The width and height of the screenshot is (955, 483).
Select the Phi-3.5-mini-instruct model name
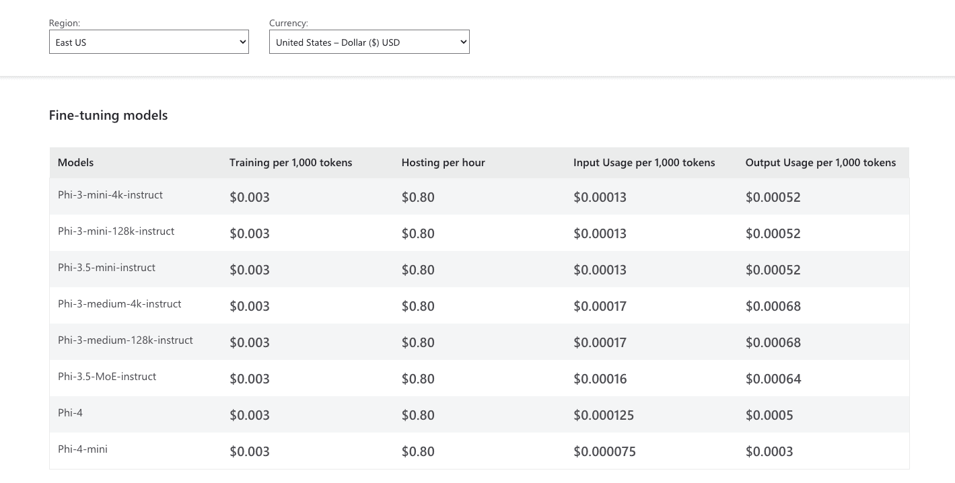(106, 267)
